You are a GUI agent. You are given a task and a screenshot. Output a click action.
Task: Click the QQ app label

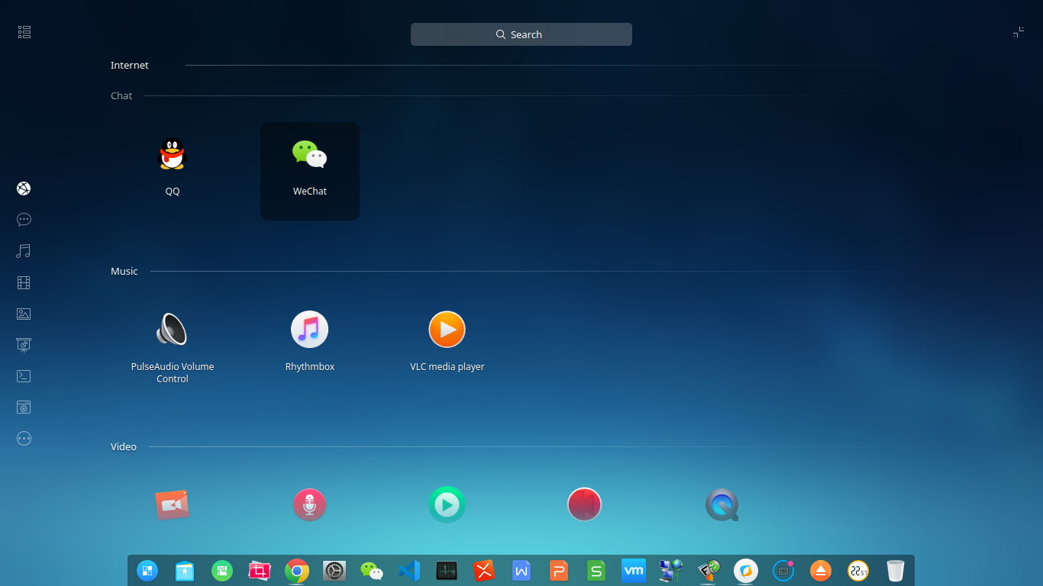point(173,192)
